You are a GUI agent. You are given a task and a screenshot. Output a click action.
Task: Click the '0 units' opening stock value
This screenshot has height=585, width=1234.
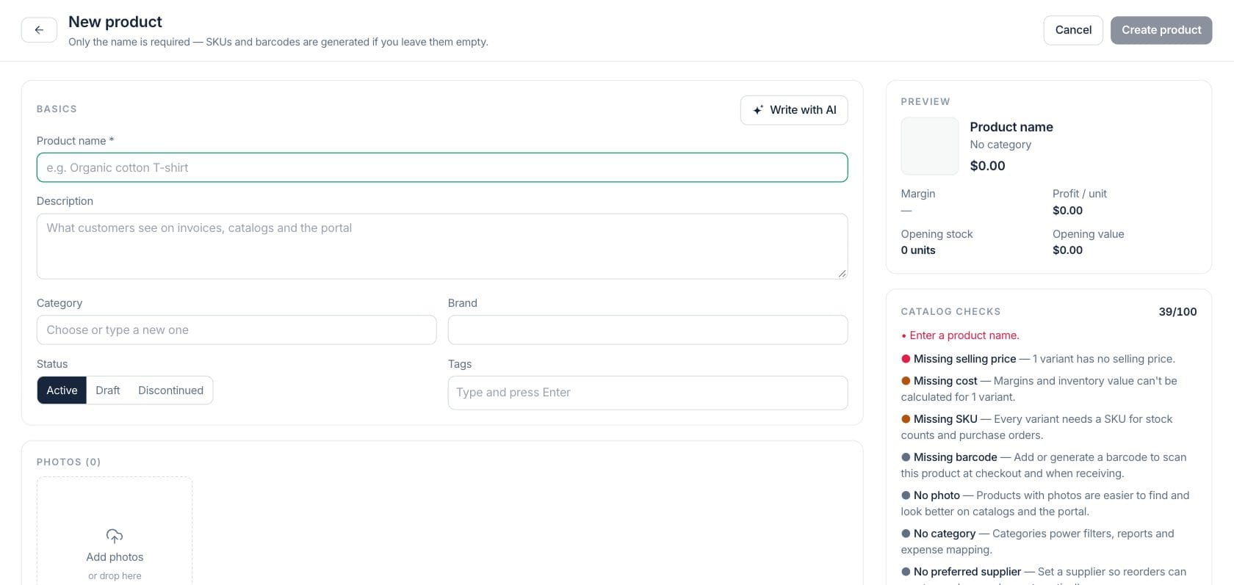click(918, 250)
